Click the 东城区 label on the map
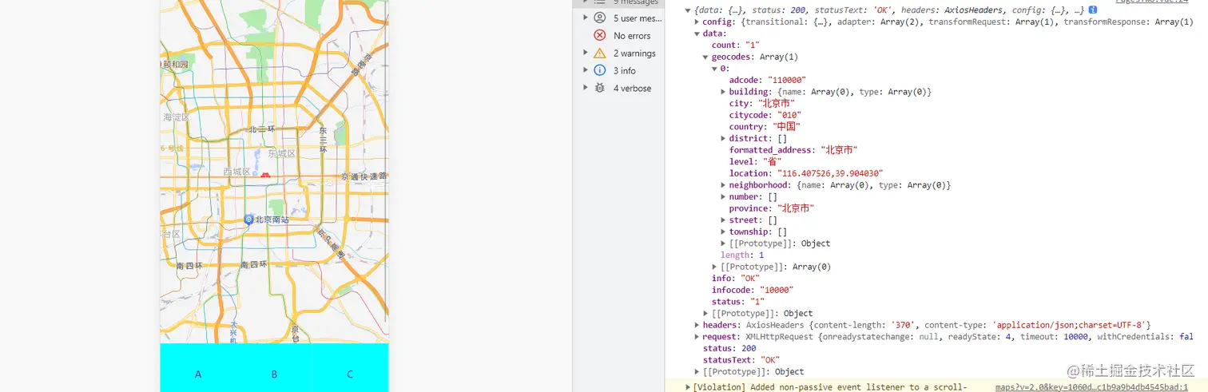 point(282,153)
